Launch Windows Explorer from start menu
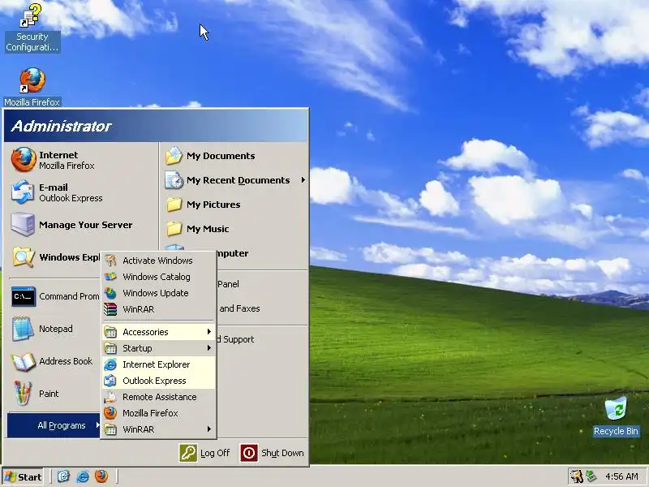The image size is (649, 487). [54, 257]
